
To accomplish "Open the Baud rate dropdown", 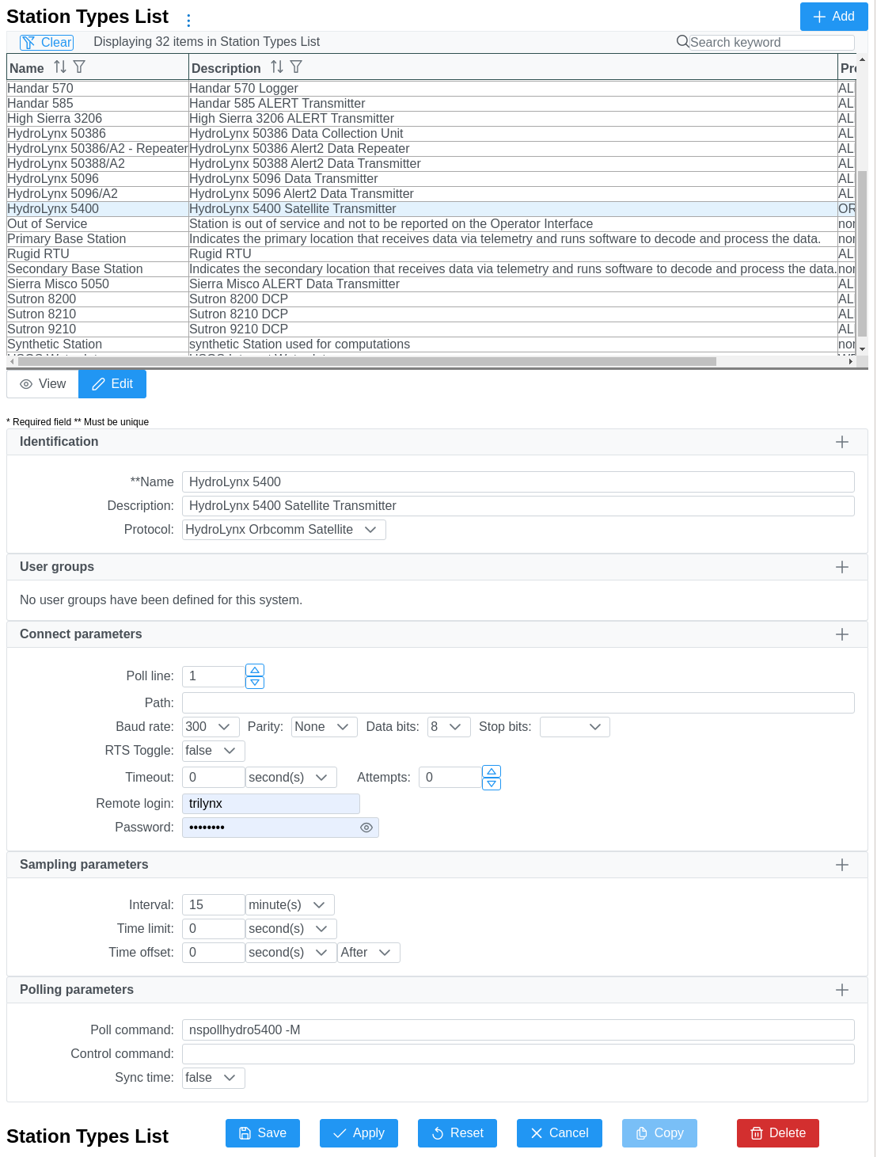I will (210, 727).
